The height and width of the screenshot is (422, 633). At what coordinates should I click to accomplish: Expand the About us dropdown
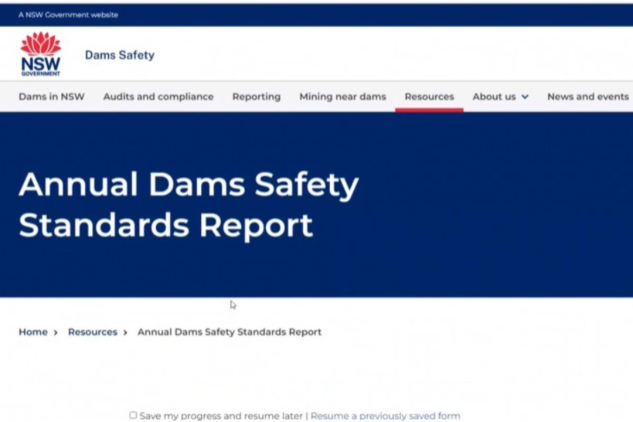[494, 97]
